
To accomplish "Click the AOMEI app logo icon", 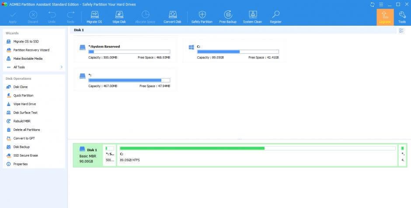I will tap(4, 4).
